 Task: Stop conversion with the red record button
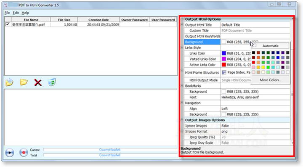click(x=24, y=153)
